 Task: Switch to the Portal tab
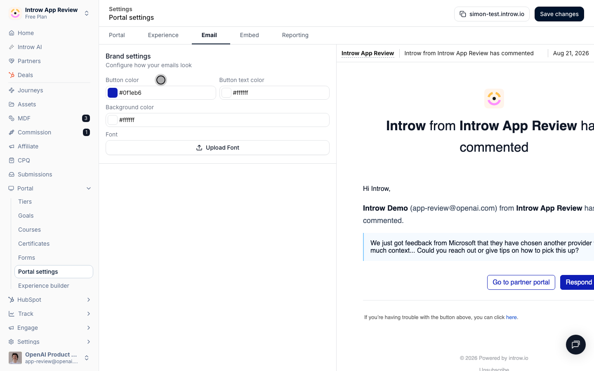tap(117, 35)
